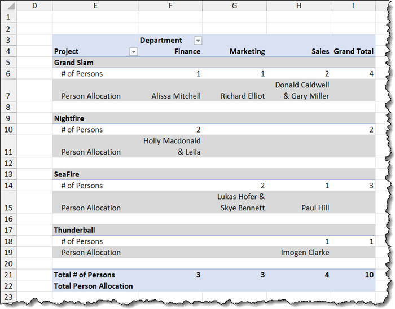Click the Nightfire project cell
Image resolution: width=395 pixels, height=309 pixels.
pyautogui.click(x=70, y=118)
